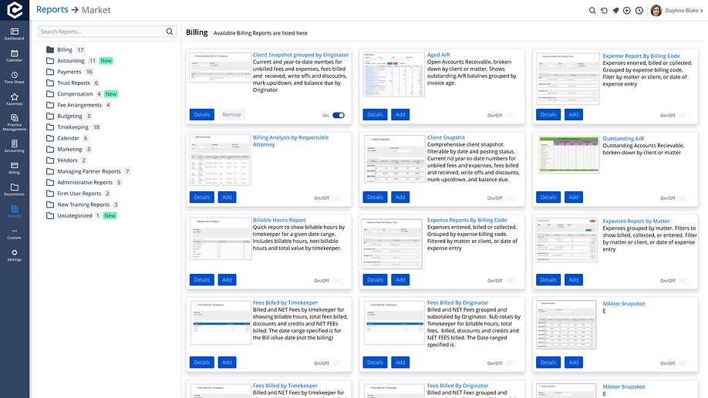Open Favorites star in the sidebar

coord(15,99)
